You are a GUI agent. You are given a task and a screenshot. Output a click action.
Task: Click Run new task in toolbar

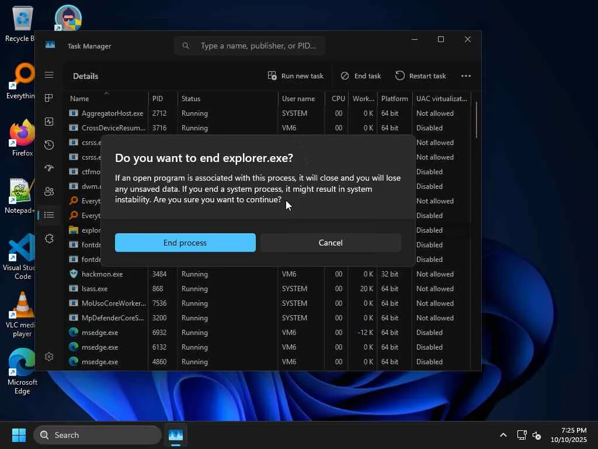click(295, 76)
